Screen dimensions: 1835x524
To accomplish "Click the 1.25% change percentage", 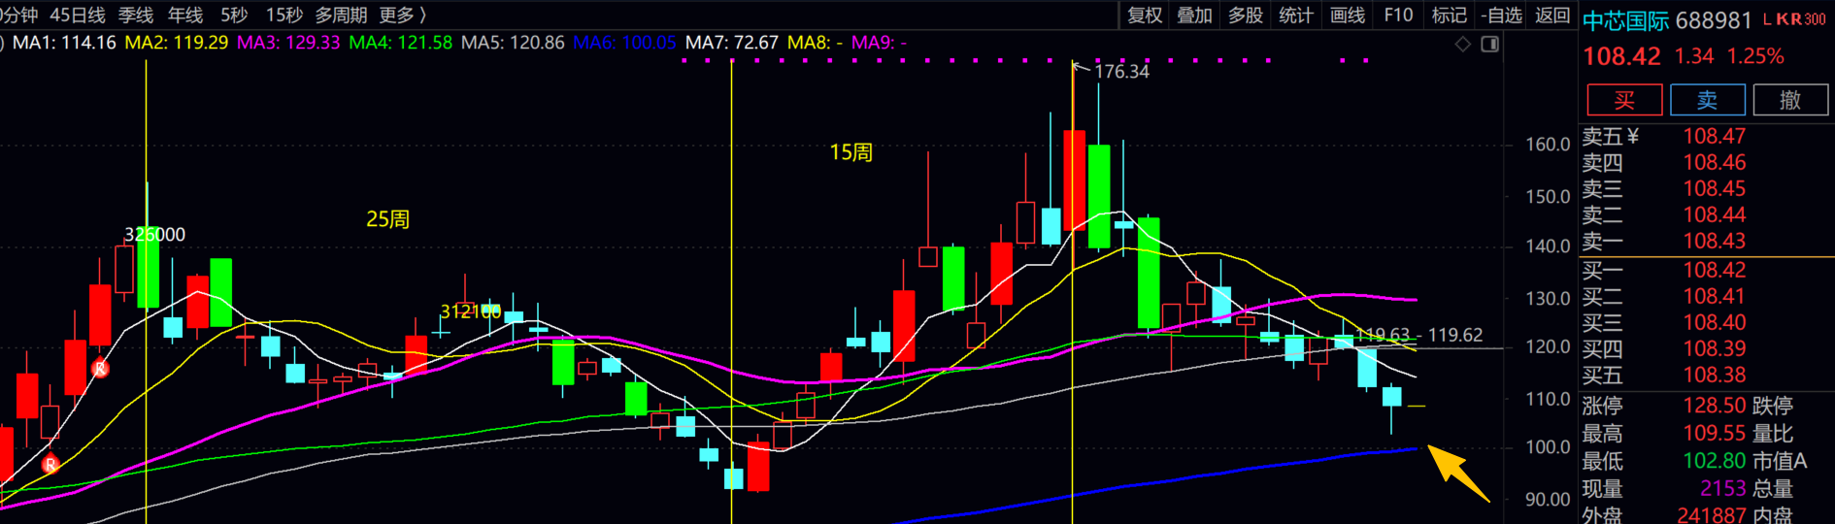I will click(x=1755, y=56).
